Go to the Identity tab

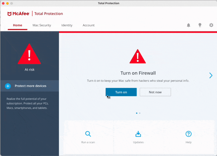(67, 25)
